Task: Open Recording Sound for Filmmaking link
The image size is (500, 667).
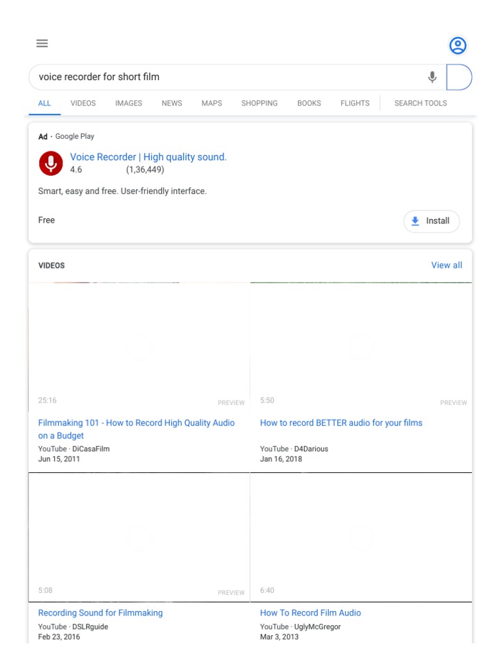Action: 100,613
